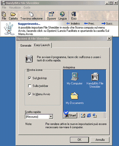Viewport: 119px width, 146px height.
Task: Click the Internet Explorer icon in preview taskbar
Action: coord(89,115)
